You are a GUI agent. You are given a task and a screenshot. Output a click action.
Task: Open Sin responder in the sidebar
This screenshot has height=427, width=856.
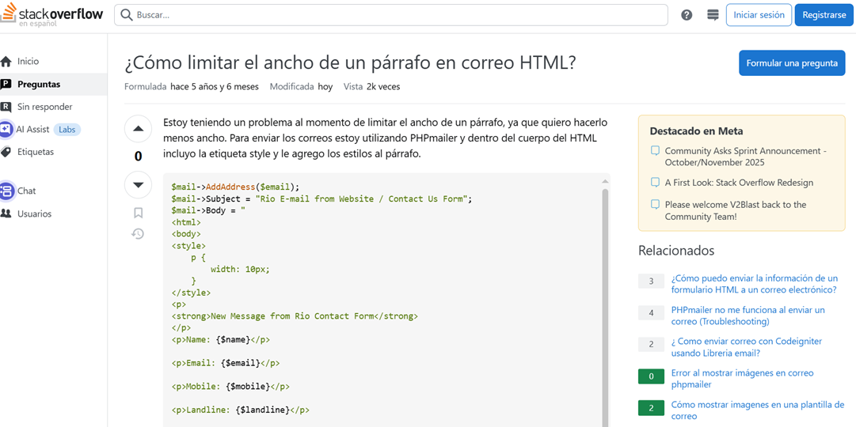(44, 107)
